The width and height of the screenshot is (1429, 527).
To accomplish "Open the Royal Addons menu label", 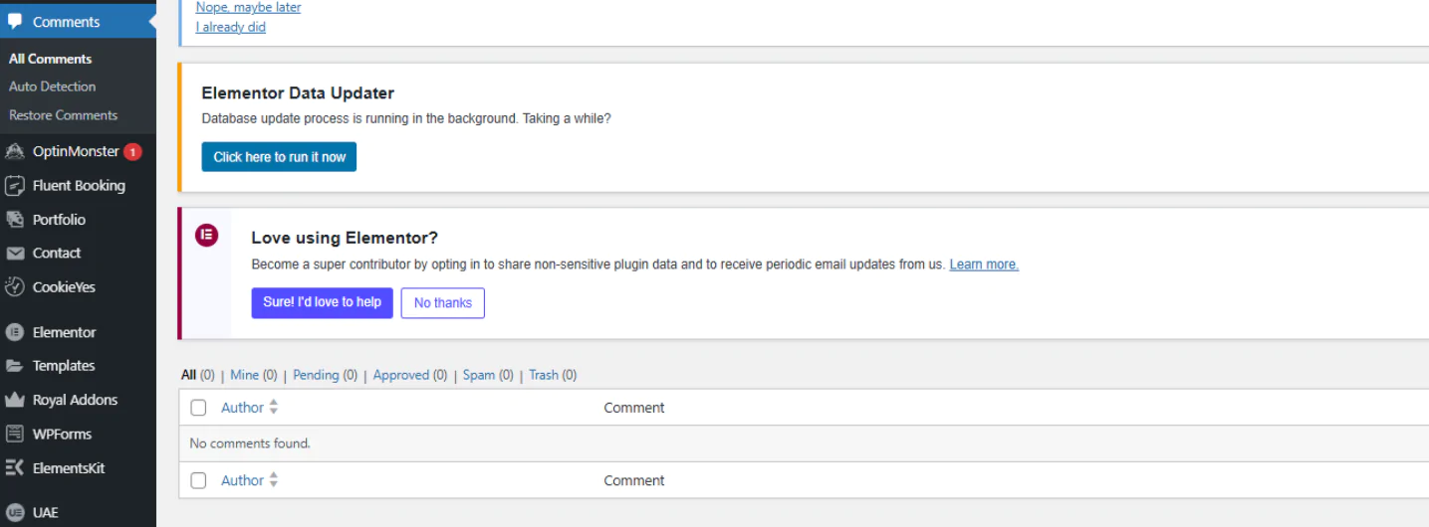I will pos(75,400).
